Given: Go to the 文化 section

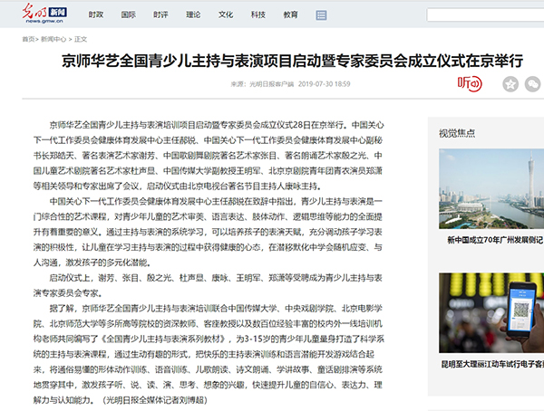Looking at the screenshot, I should (226, 14).
